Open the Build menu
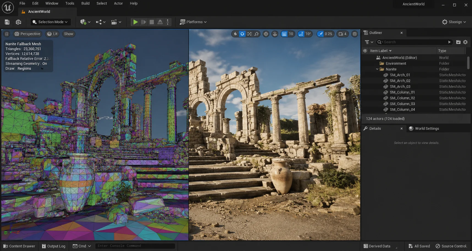The image size is (472, 251). tap(85, 3)
